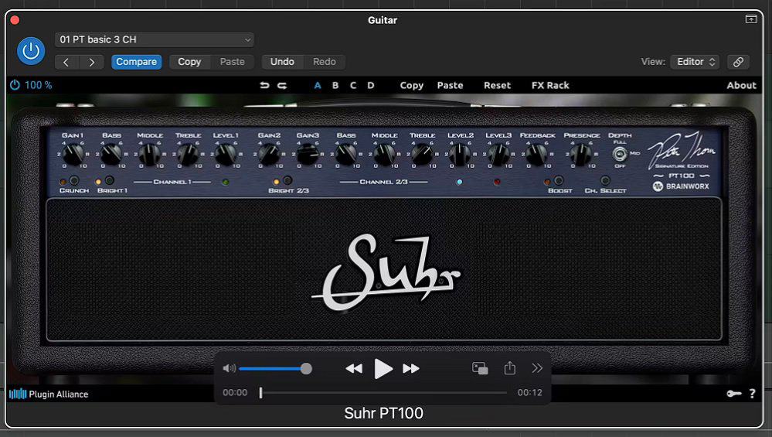Image resolution: width=772 pixels, height=437 pixels.
Task: Open the '01 PT basic 3 CH' preset dropdown
Action: tap(155, 39)
